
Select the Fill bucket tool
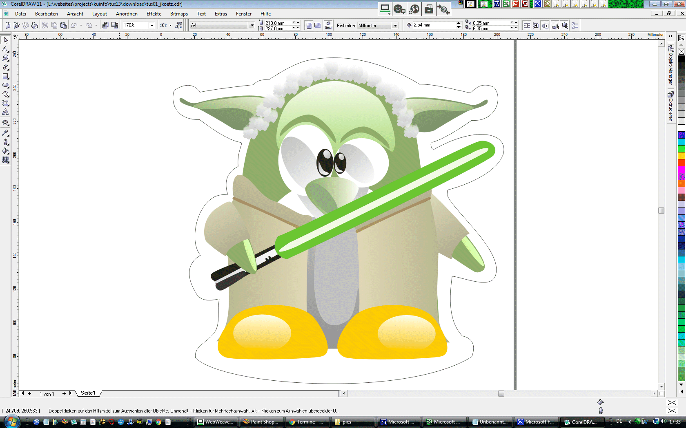point(6,151)
